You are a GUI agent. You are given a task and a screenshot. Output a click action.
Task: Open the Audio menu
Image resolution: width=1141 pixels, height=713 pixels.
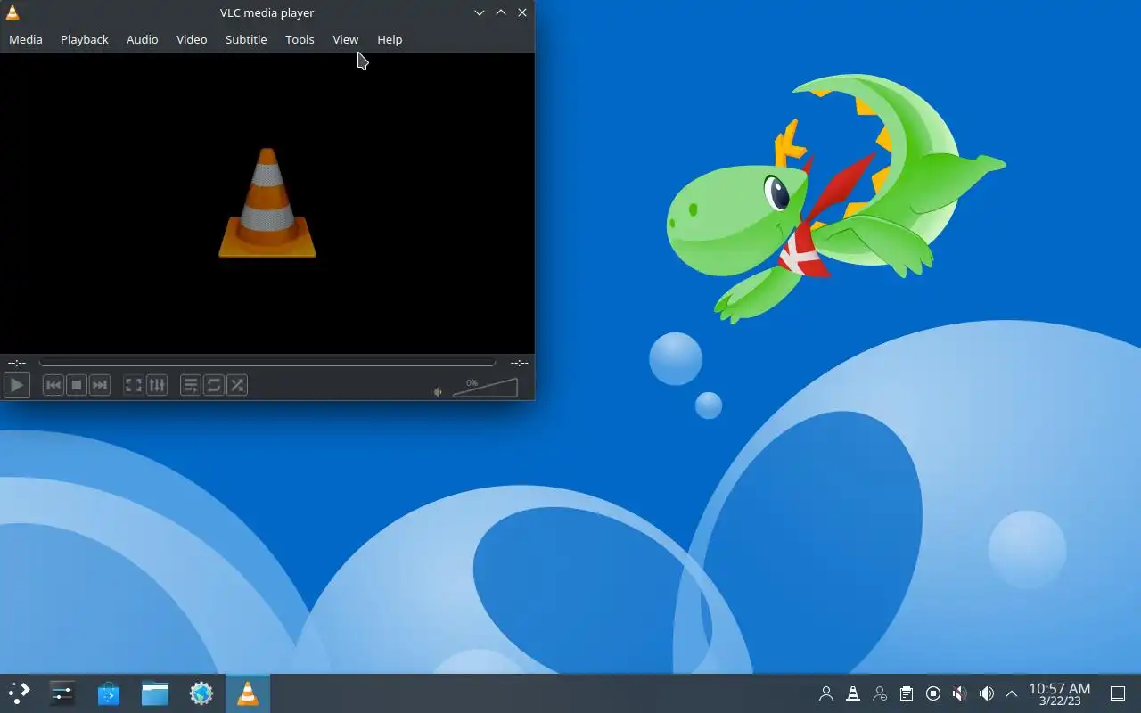tap(142, 39)
